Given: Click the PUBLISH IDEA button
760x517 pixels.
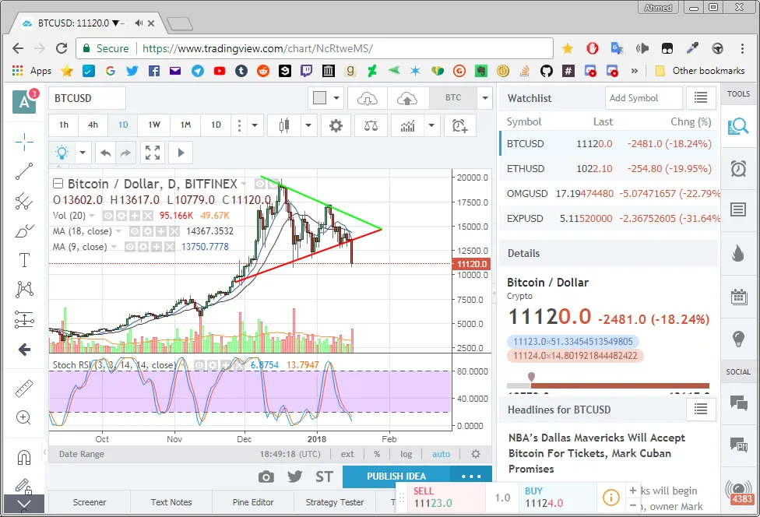Looking at the screenshot, I should (396, 477).
